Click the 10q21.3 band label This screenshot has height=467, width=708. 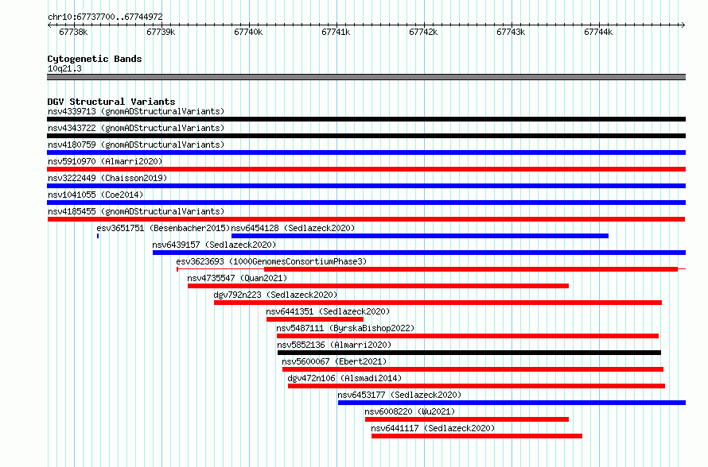64,68
